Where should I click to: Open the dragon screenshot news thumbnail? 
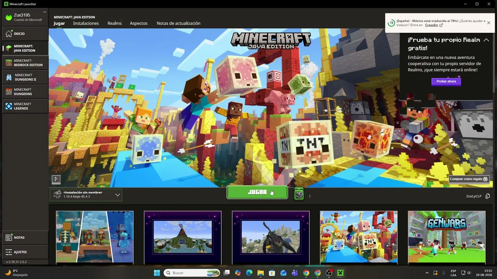pos(271,237)
